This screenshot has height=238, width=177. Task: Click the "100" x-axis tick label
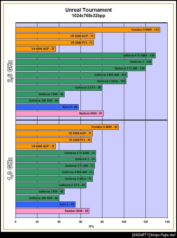tap(124, 222)
